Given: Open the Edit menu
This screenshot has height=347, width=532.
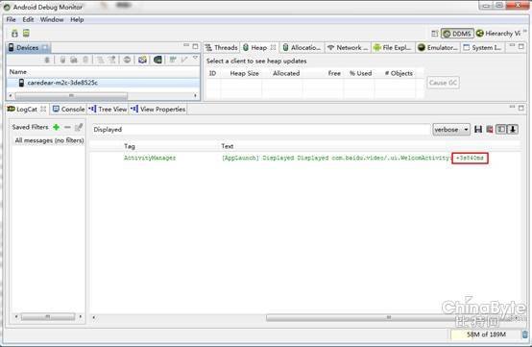Looking at the screenshot, I should (28, 19).
